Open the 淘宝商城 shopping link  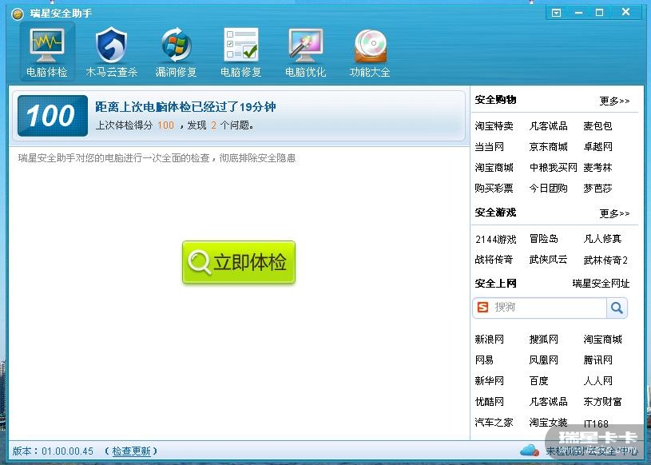494,167
